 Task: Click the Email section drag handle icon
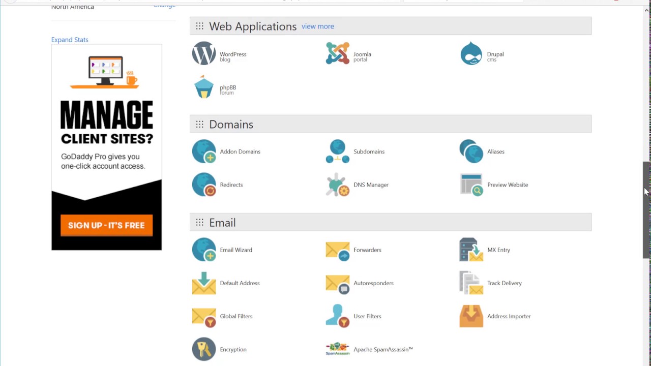[199, 222]
